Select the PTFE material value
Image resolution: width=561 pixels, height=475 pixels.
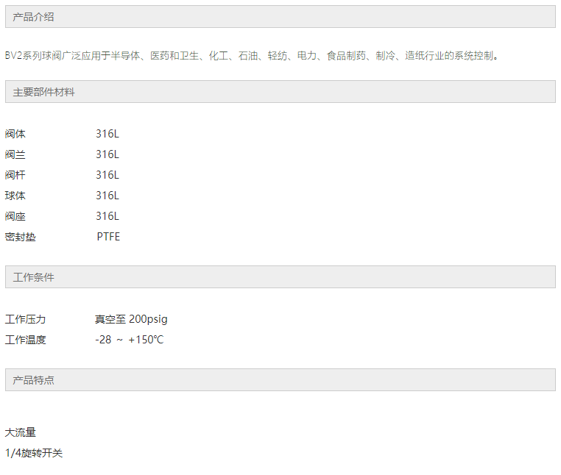[x=108, y=237]
